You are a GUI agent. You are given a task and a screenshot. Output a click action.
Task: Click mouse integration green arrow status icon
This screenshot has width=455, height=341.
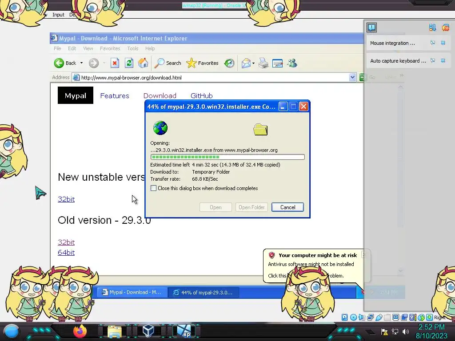pyautogui.click(x=421, y=317)
